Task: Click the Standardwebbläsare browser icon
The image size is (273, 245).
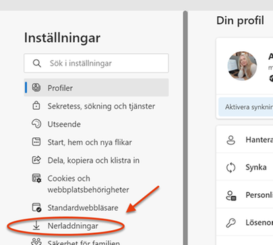Action: (x=36, y=207)
